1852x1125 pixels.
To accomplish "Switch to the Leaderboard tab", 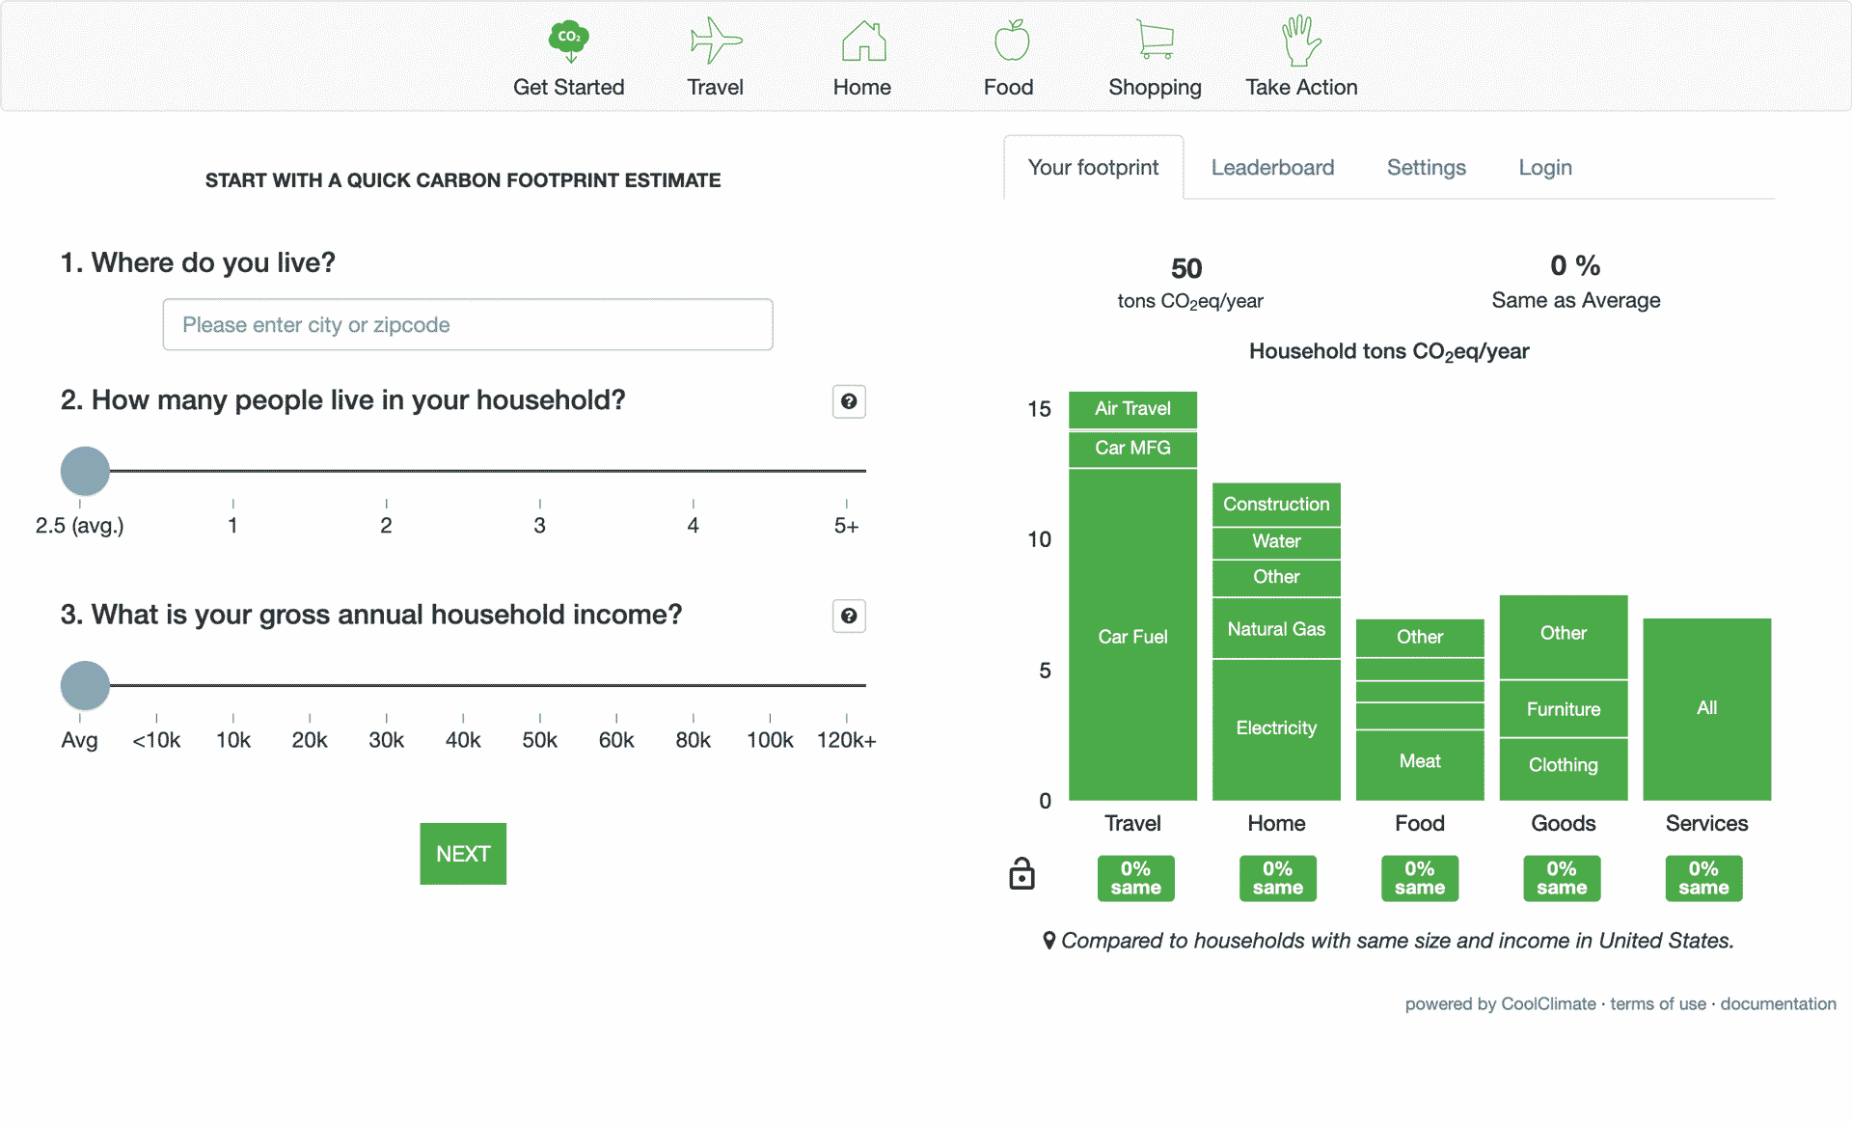I will [1272, 167].
